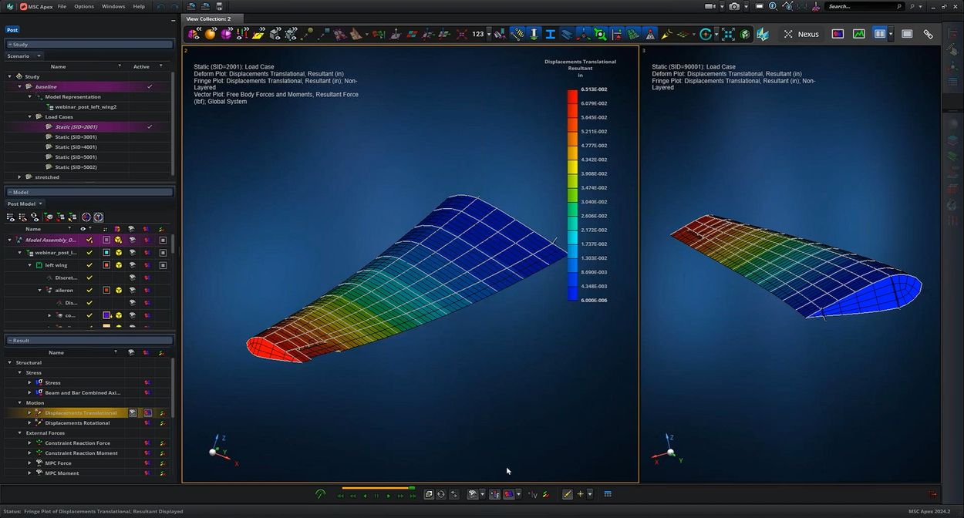This screenshot has height=518, width=964.
Task: Open the Scenario dropdown in Study panel
Action: pyautogui.click(x=25, y=56)
